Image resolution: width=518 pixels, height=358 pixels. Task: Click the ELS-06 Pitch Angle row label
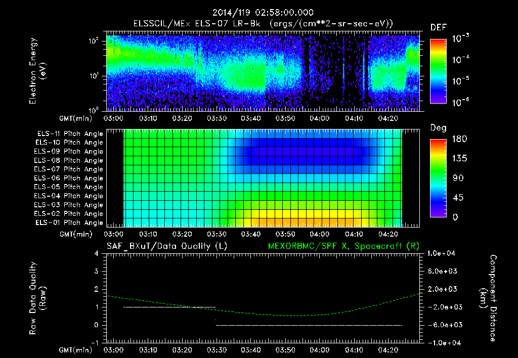69,178
